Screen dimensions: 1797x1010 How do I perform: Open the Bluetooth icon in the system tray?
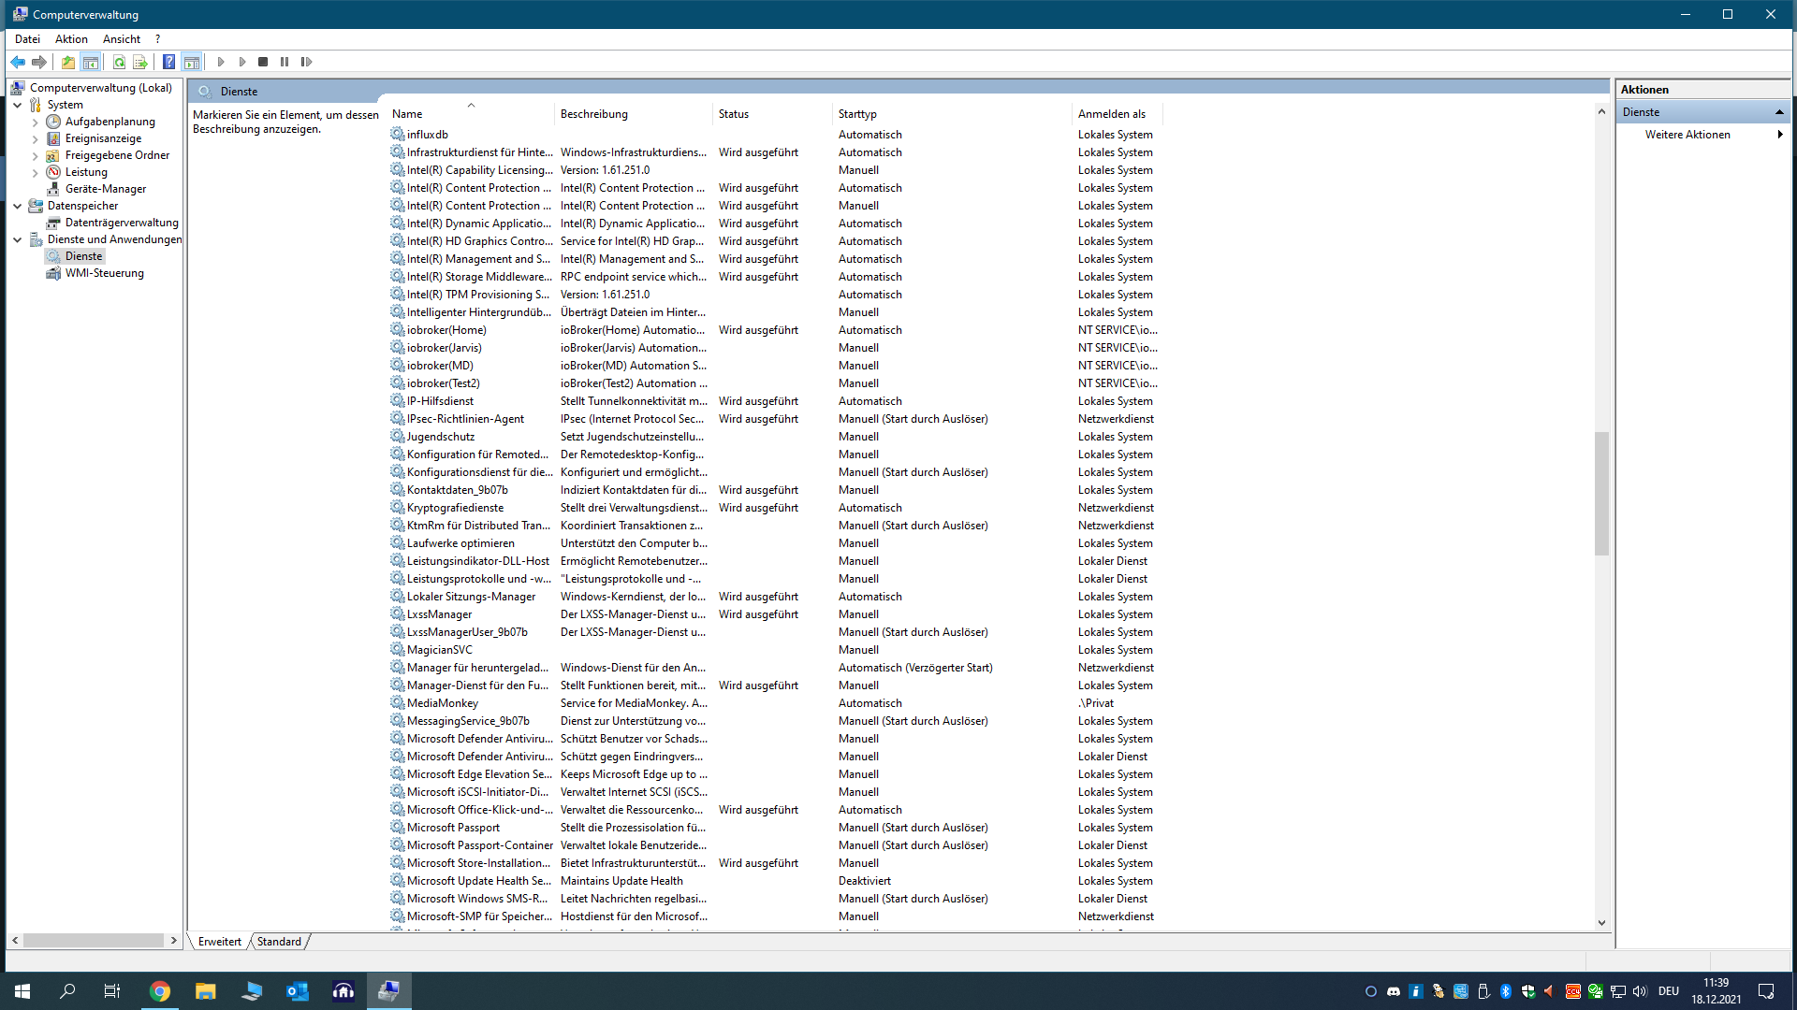pos(1505,991)
